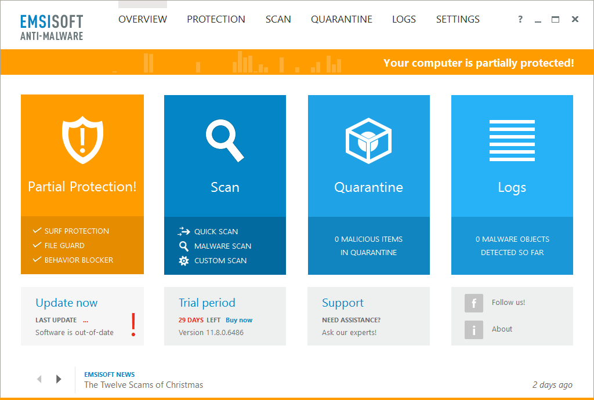Open news item The Twelve Scams of Christmas
Screen dimensions: 594x400
(144, 385)
